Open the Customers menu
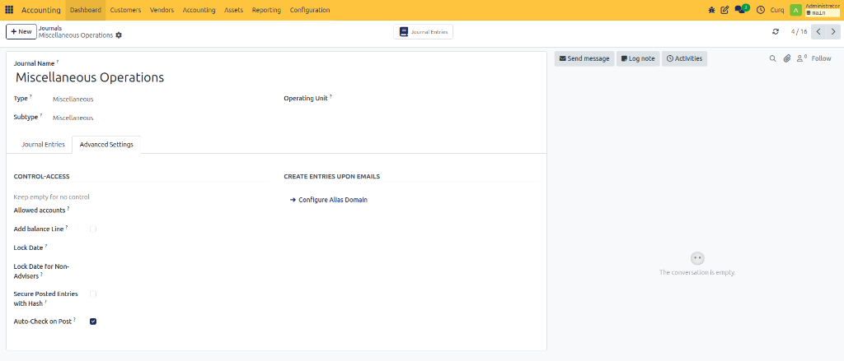The image size is (844, 361). point(125,10)
